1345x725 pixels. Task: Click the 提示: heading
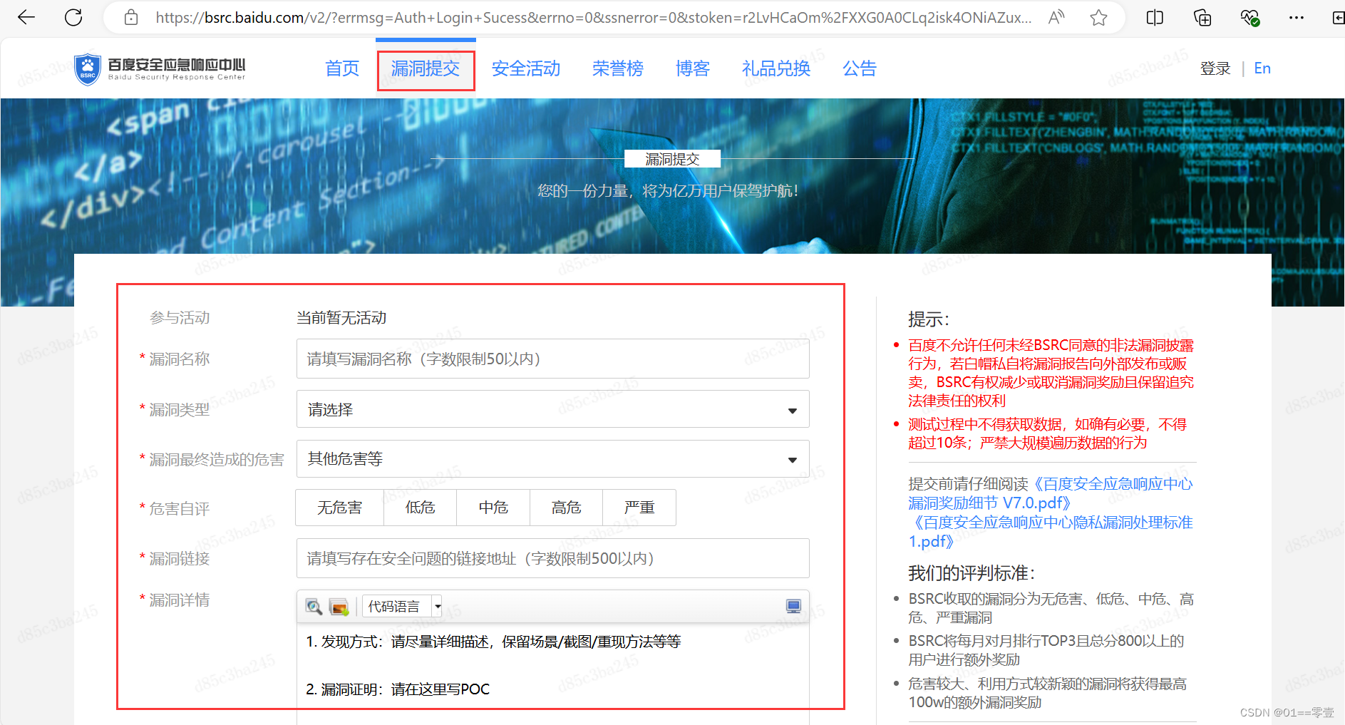click(x=929, y=319)
